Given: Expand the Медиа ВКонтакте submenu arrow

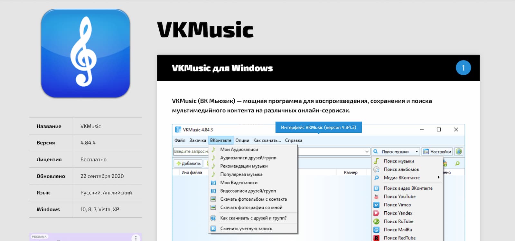Looking at the screenshot, I should [438, 178].
